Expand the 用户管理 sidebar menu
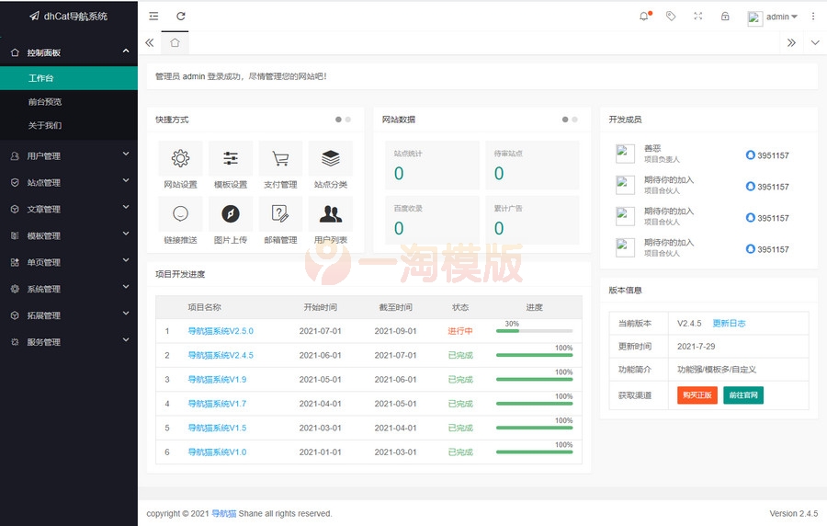Viewport: 827px width, 526px height. click(x=69, y=156)
